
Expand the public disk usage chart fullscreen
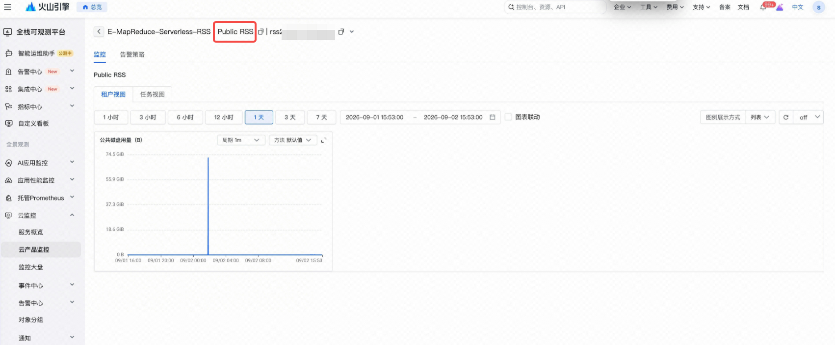[x=324, y=140]
